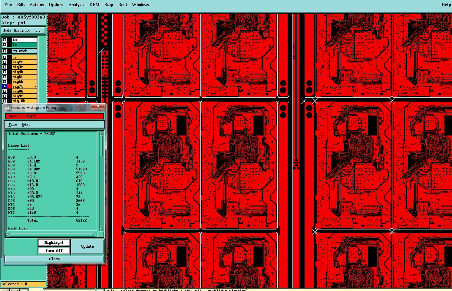The image size is (452, 291).
Task: Open the Options menu
Action: click(x=56, y=5)
